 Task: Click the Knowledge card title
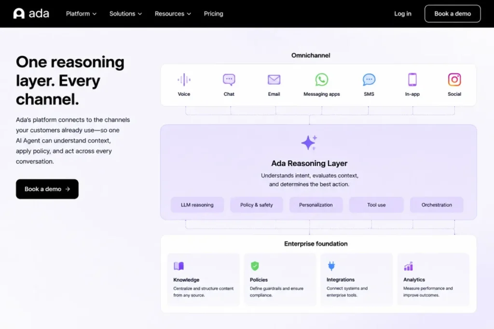pos(186,279)
